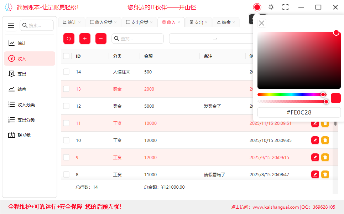The height and width of the screenshot is (214, 344).
Task: Toggle the select-all checkbox in table header
Action: (x=66, y=56)
